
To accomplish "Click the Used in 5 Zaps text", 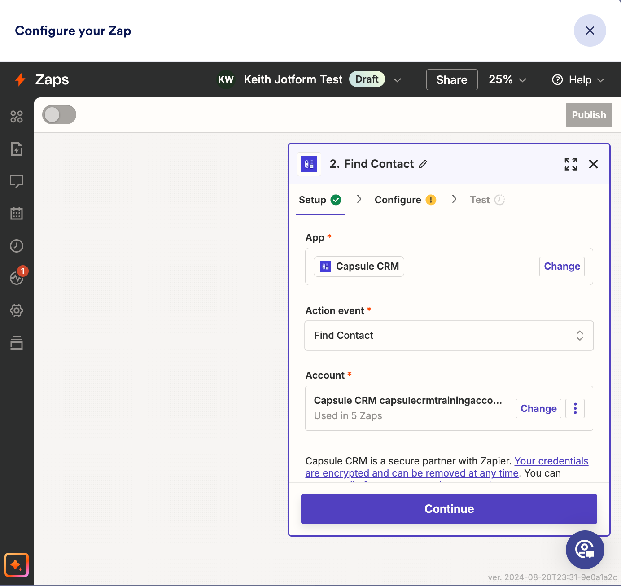I will (x=348, y=416).
